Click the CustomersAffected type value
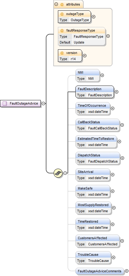Image resolution: width=129 pixels, height=276 pixels. (x=103, y=244)
